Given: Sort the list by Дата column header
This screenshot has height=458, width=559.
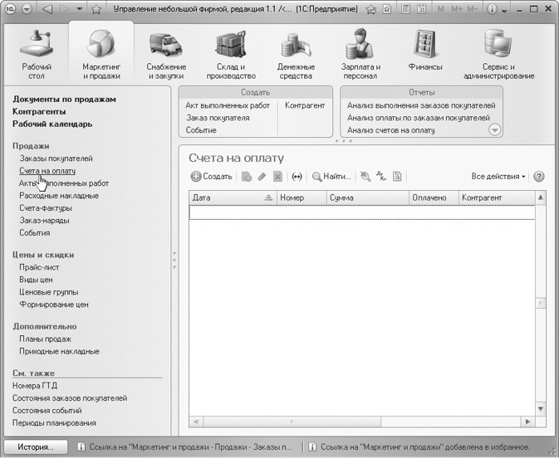Looking at the screenshot, I should pos(226,198).
